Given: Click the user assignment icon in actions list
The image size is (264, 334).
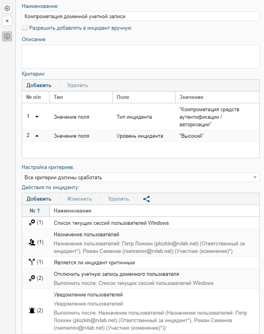Looking at the screenshot, I should tap(32, 242).
